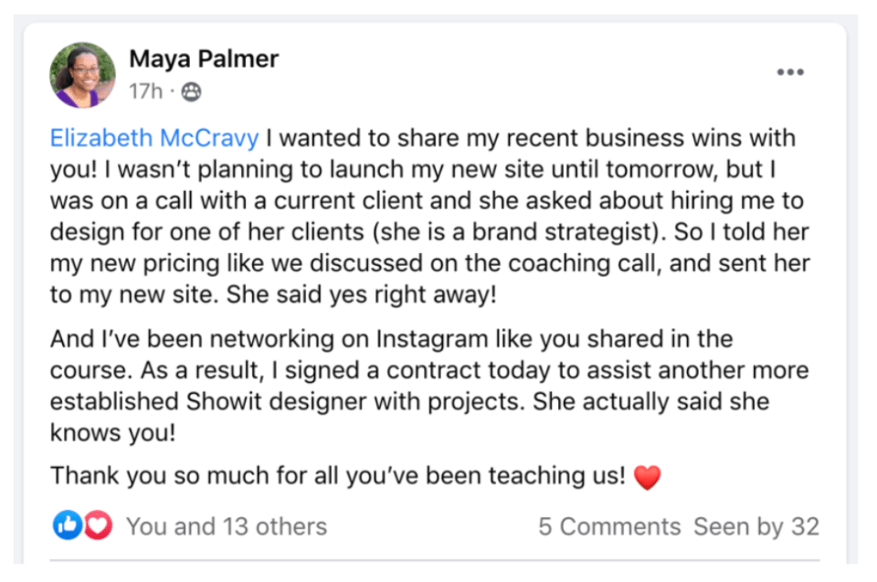This screenshot has height=582, width=877.
Task: Click the "knows you!" text line
Action: click(x=112, y=433)
